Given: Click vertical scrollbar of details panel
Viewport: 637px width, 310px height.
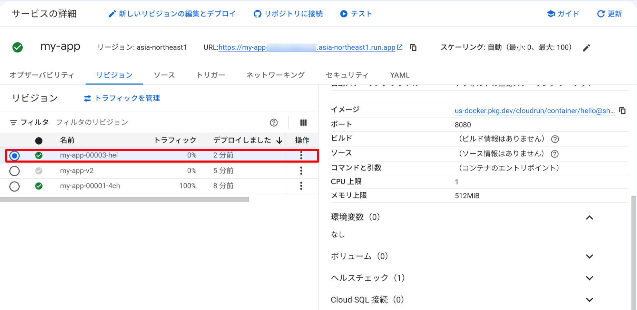Looking at the screenshot, I should 634,253.
